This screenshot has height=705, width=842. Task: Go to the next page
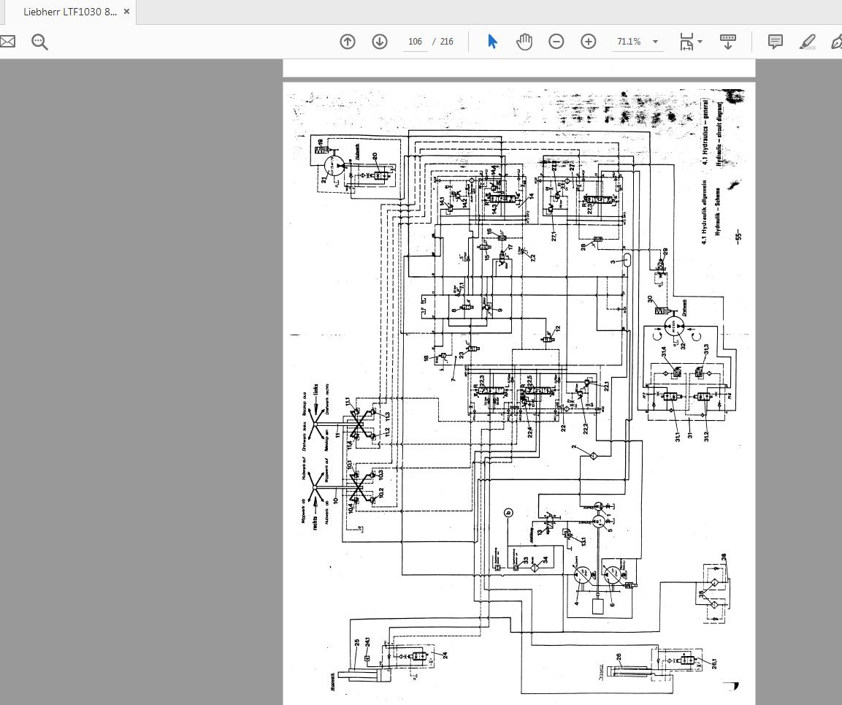coord(380,42)
